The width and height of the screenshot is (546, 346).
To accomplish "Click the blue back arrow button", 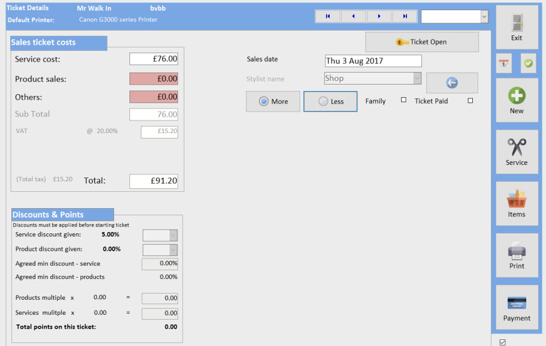I will point(452,83).
